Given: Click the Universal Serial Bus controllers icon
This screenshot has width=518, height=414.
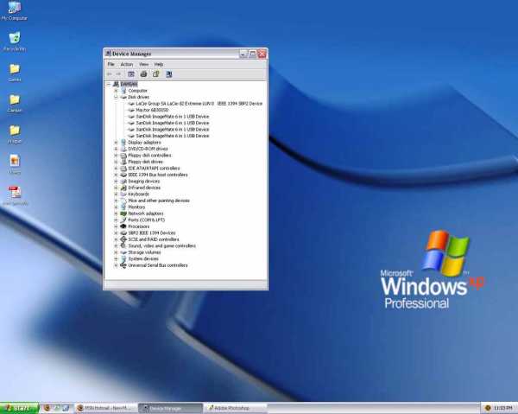Looking at the screenshot, I should 123,265.
